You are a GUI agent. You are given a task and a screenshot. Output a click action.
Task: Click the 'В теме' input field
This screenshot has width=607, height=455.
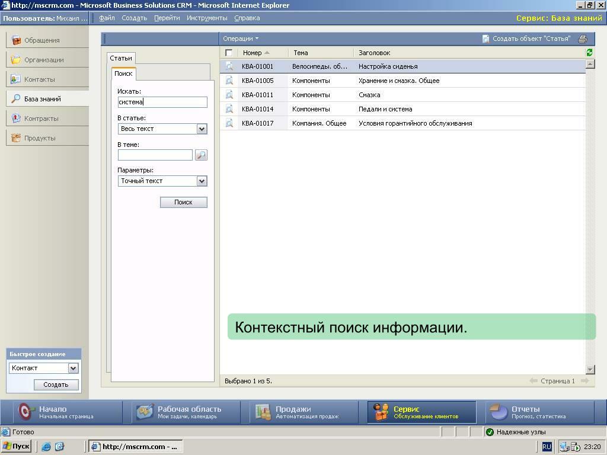pos(155,155)
